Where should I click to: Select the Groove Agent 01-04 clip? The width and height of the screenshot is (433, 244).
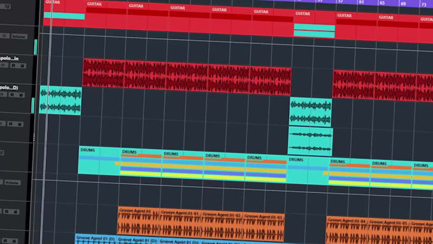click(347, 231)
